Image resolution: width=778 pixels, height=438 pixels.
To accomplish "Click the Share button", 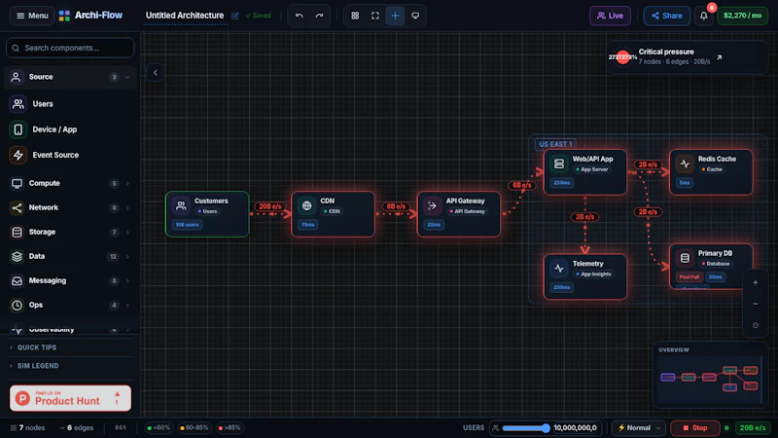I will (666, 16).
